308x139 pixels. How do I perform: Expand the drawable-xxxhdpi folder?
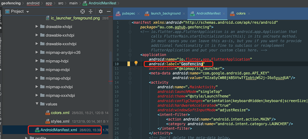click(x=37, y=44)
